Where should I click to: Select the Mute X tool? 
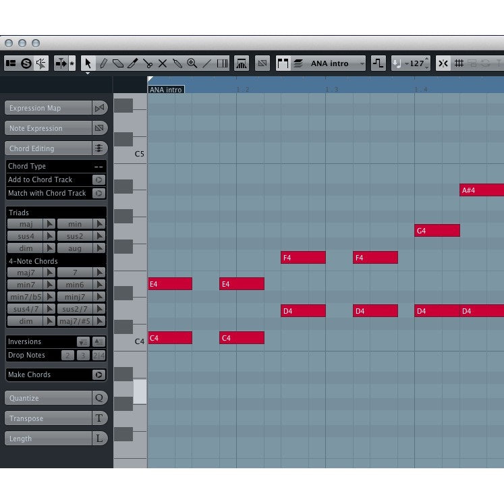pos(163,63)
